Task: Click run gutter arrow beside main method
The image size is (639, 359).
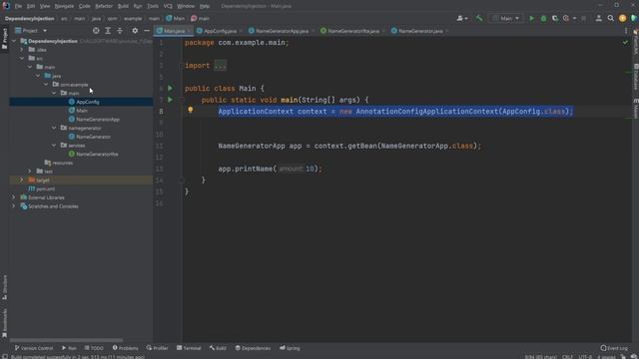Action: (x=171, y=100)
